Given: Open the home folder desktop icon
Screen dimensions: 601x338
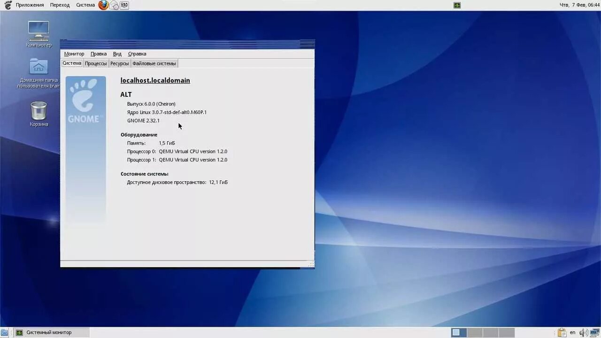Looking at the screenshot, I should pyautogui.click(x=39, y=73).
